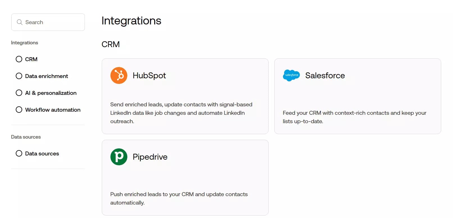
Task: Click the Integrations section label in sidebar
Action: (24, 42)
